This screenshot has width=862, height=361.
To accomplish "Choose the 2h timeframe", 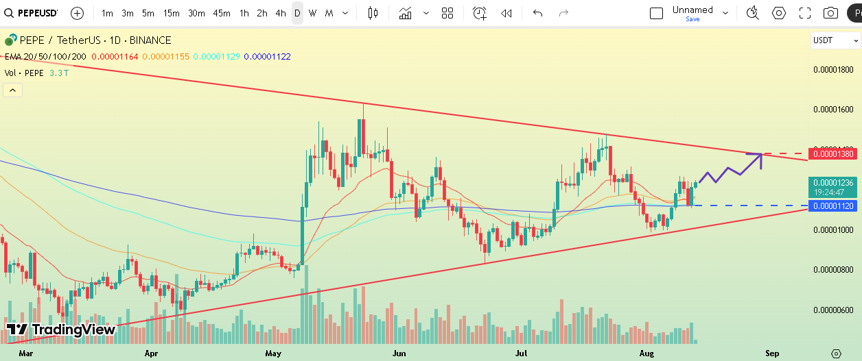I will tap(262, 13).
